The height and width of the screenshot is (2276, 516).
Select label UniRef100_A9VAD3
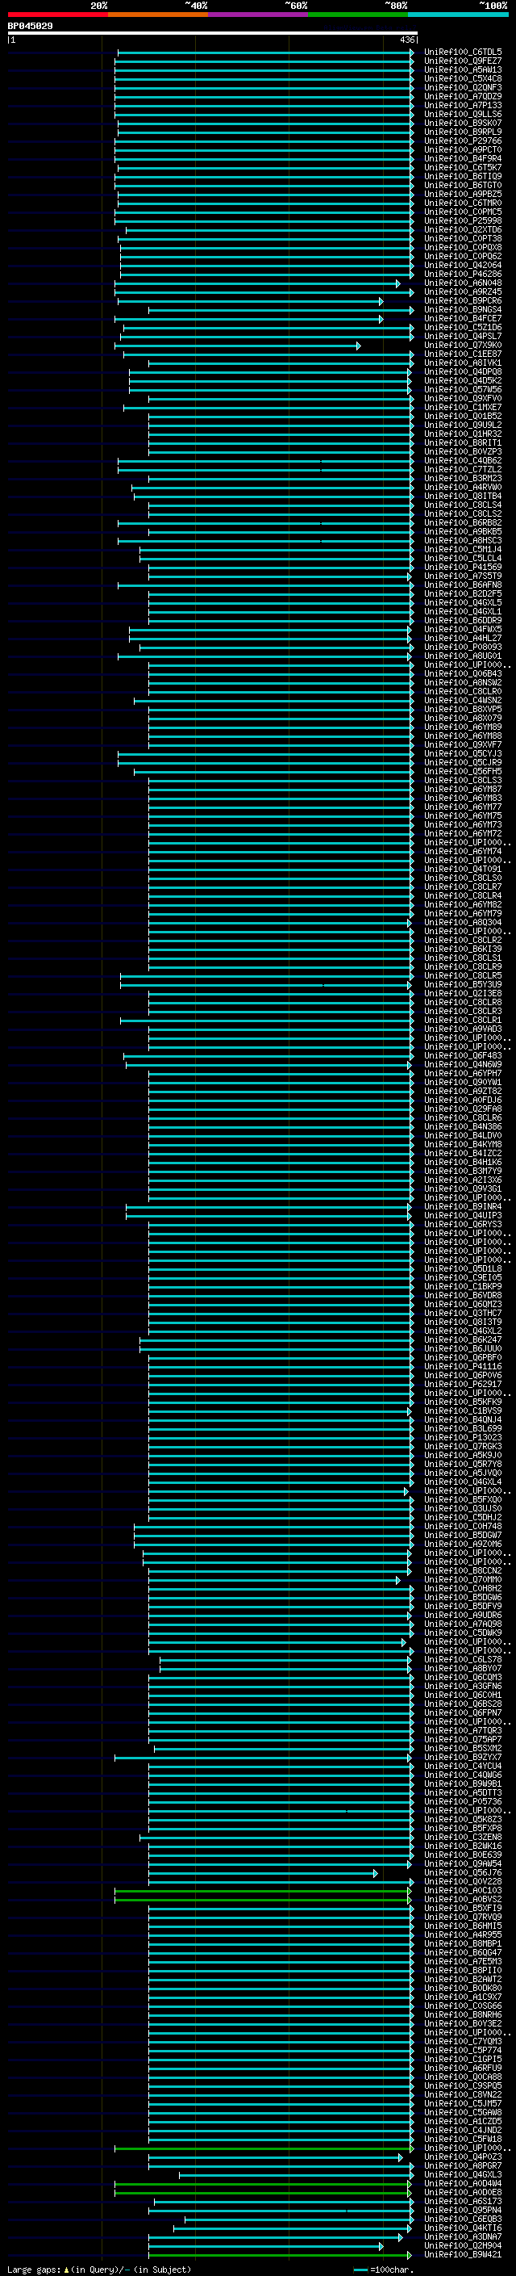pyautogui.click(x=462, y=1029)
